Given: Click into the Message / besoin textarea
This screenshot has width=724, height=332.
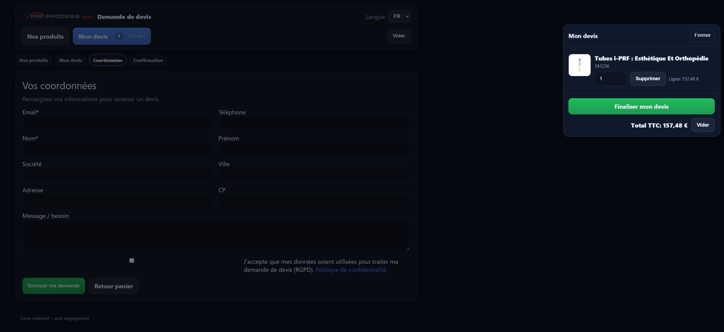Looking at the screenshot, I should (x=216, y=235).
